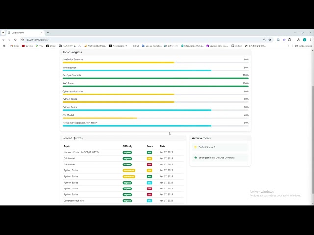This screenshot has width=314, height=235.
Task: Open the Gmail bookmark
Action: coord(15,46)
